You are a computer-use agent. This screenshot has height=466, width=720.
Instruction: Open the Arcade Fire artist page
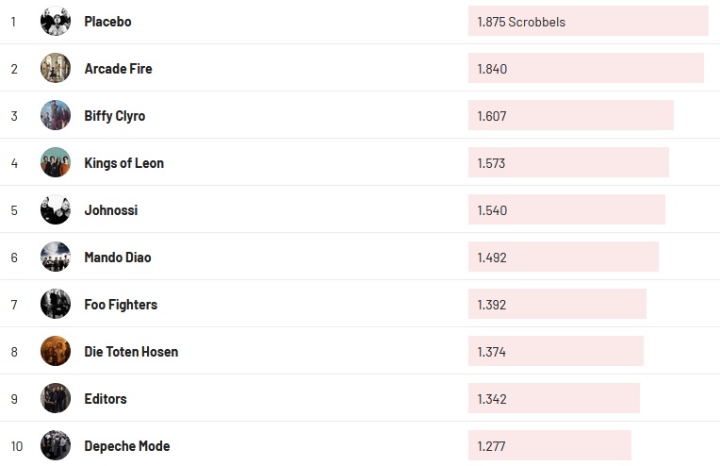(118, 69)
